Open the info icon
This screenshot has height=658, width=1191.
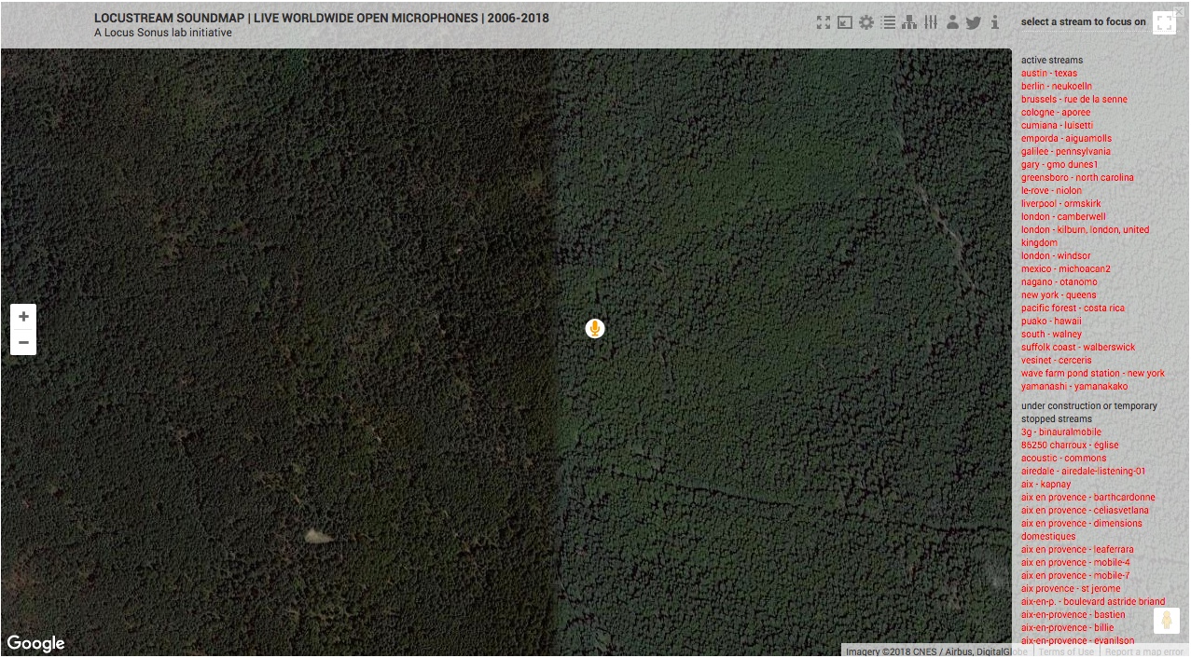(x=995, y=22)
